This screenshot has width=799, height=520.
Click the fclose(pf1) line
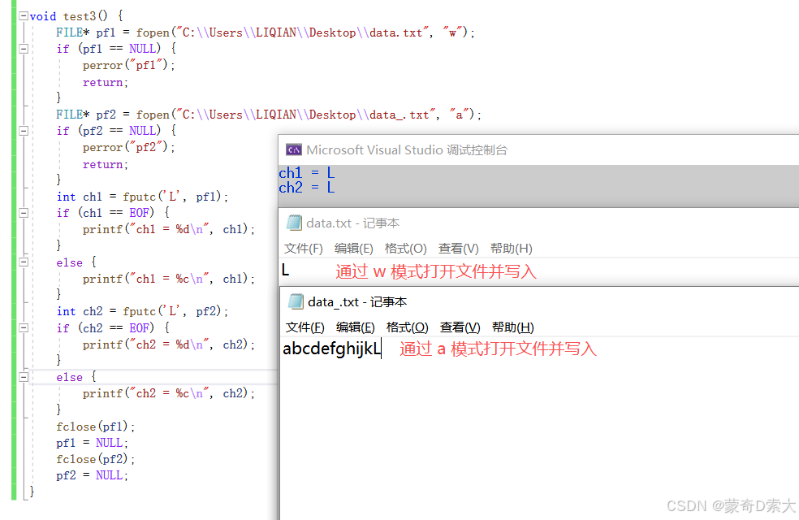96,427
